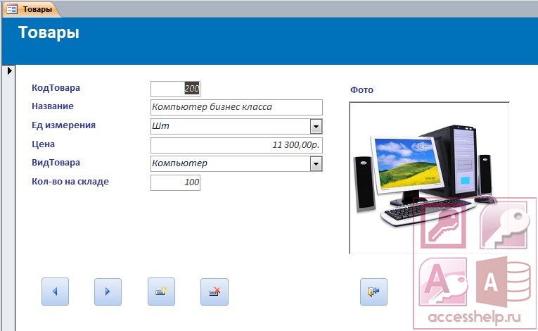Expand the Ед измерения dropdown arrow

316,127
